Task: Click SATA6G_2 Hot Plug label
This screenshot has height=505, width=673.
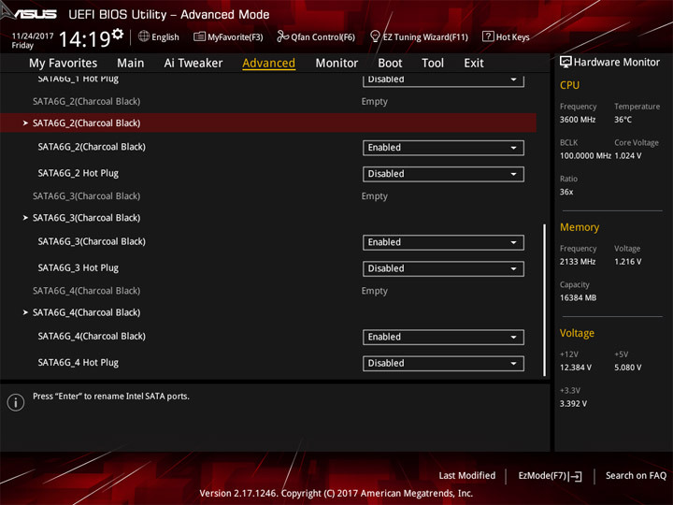Action: click(x=79, y=173)
